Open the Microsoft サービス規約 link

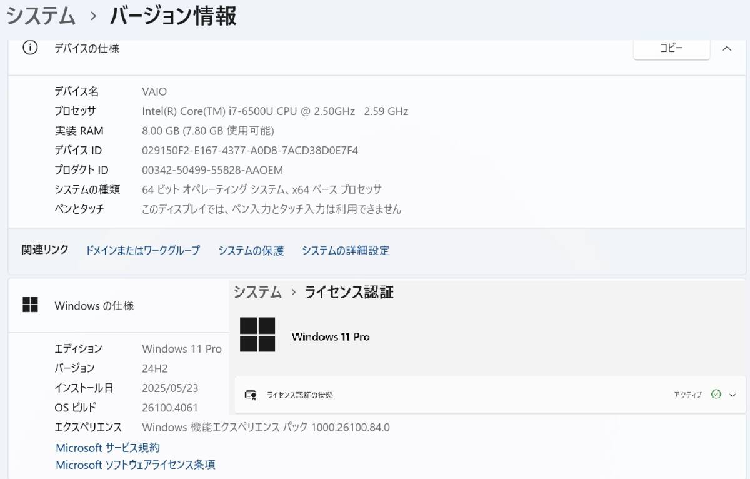[x=107, y=448]
